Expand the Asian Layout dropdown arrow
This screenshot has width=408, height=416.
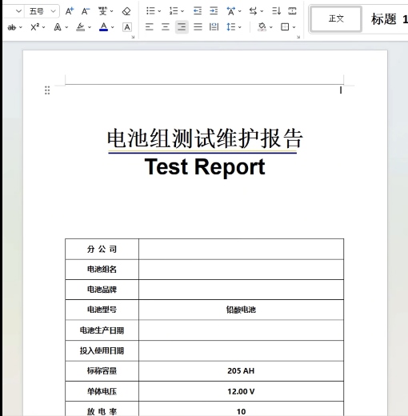tap(240, 11)
